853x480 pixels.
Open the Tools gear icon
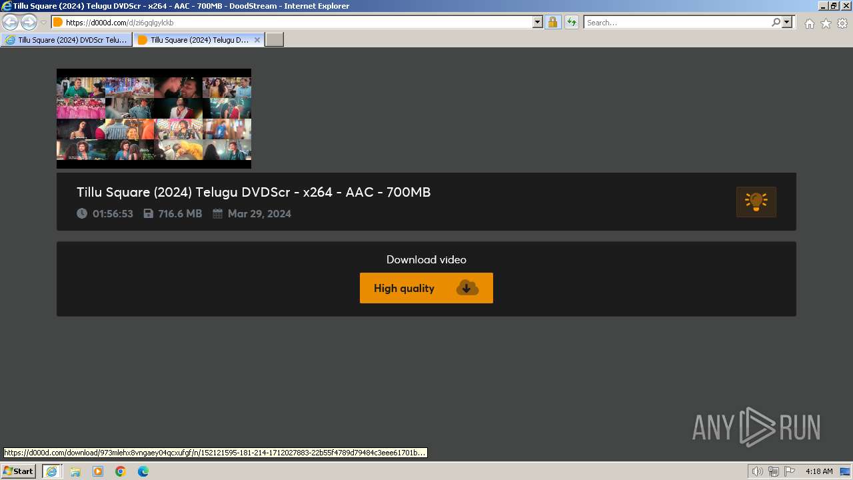[x=842, y=23]
